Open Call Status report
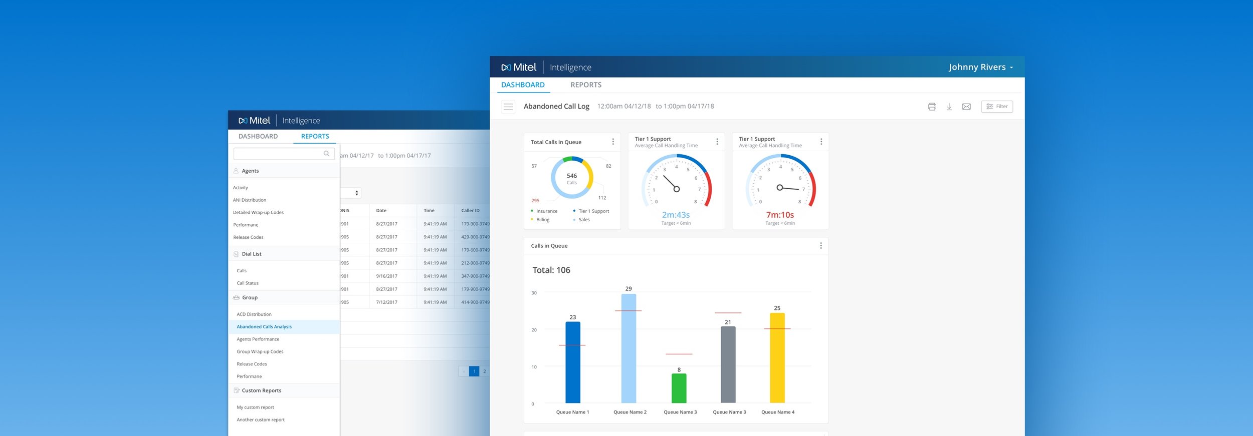 tap(248, 283)
